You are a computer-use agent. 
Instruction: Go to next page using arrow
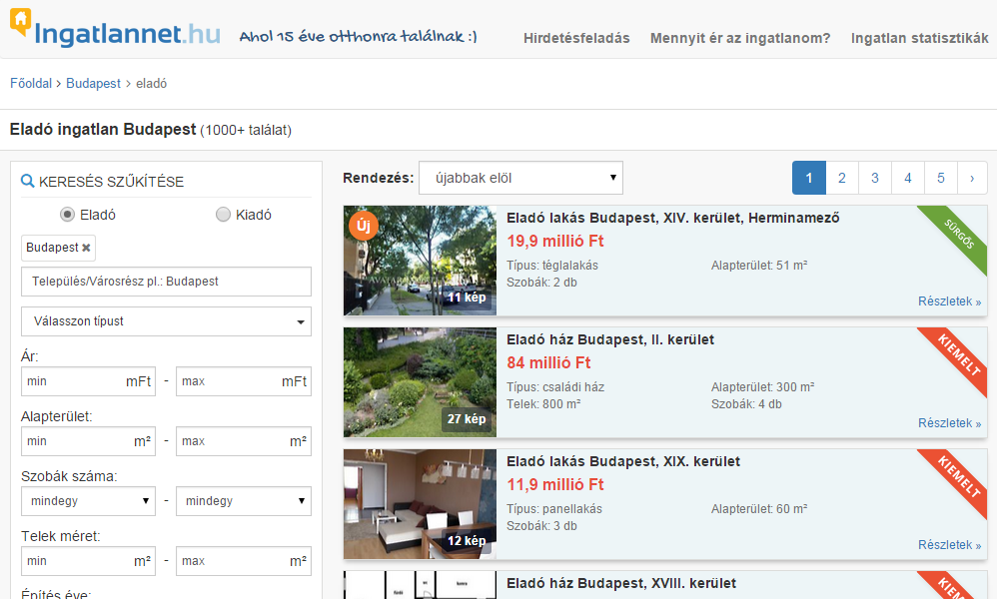point(972,178)
